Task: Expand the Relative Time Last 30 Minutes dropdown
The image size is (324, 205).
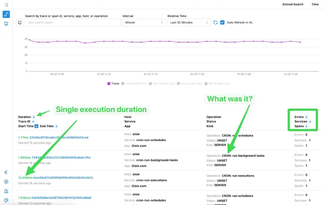Action: tap(189, 23)
